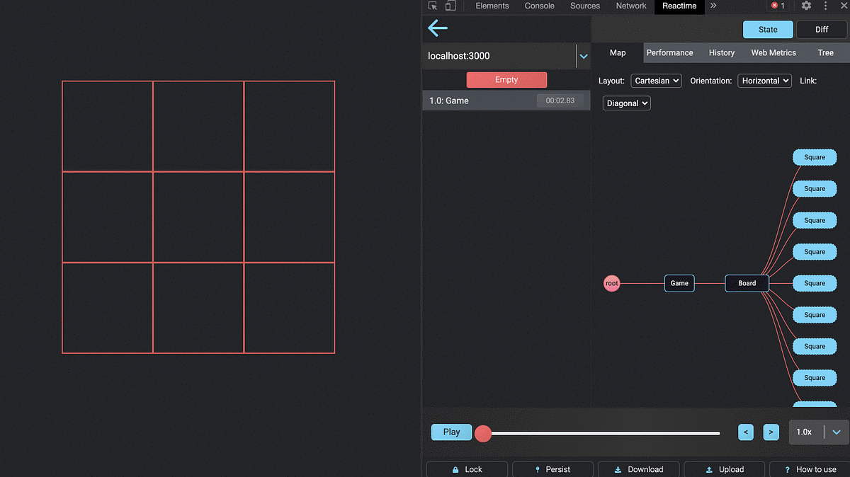Viewport: 850px width, 477px height.
Task: Click the back arrow in Reactime panel
Action: coord(437,28)
